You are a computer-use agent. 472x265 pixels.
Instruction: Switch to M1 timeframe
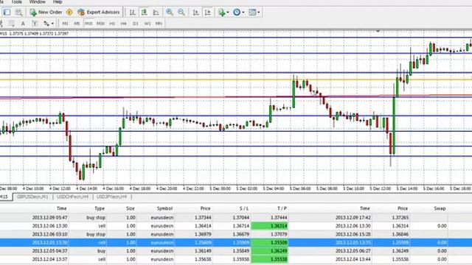65,24
